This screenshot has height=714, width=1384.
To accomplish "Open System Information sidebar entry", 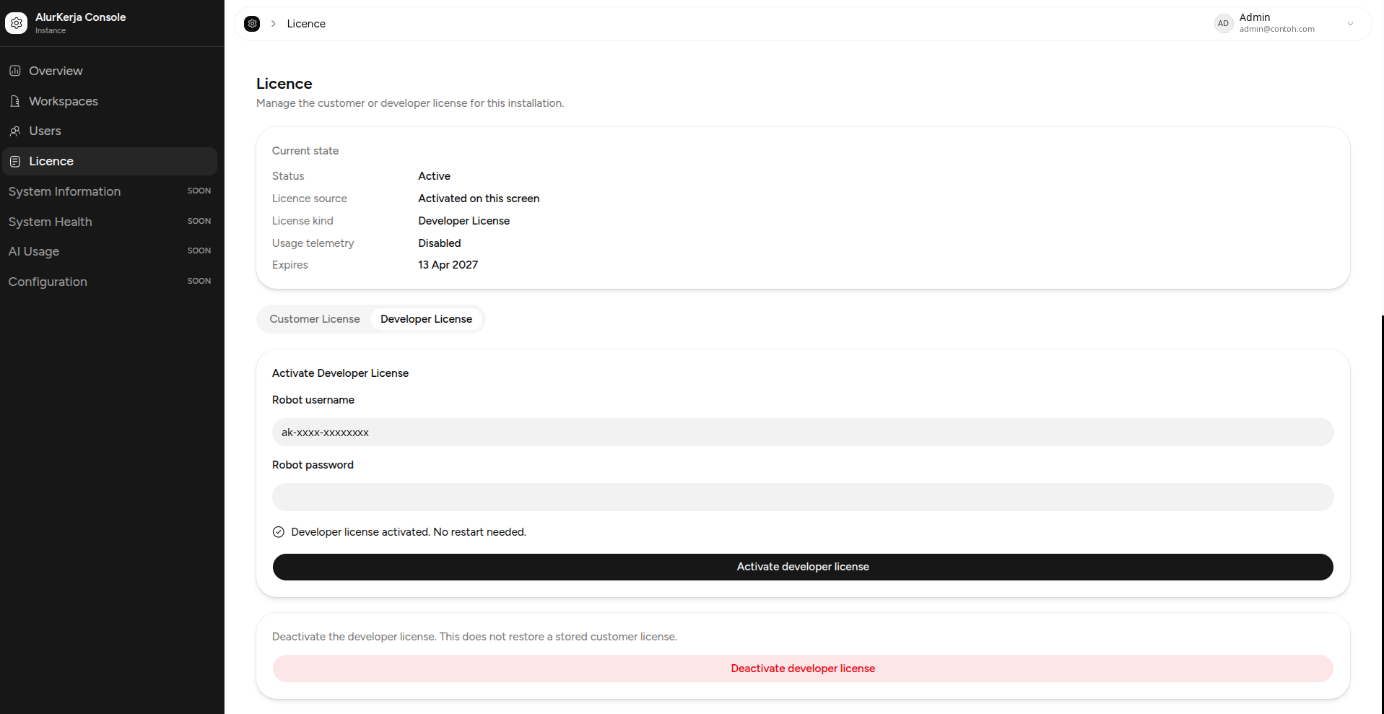I will [110, 191].
